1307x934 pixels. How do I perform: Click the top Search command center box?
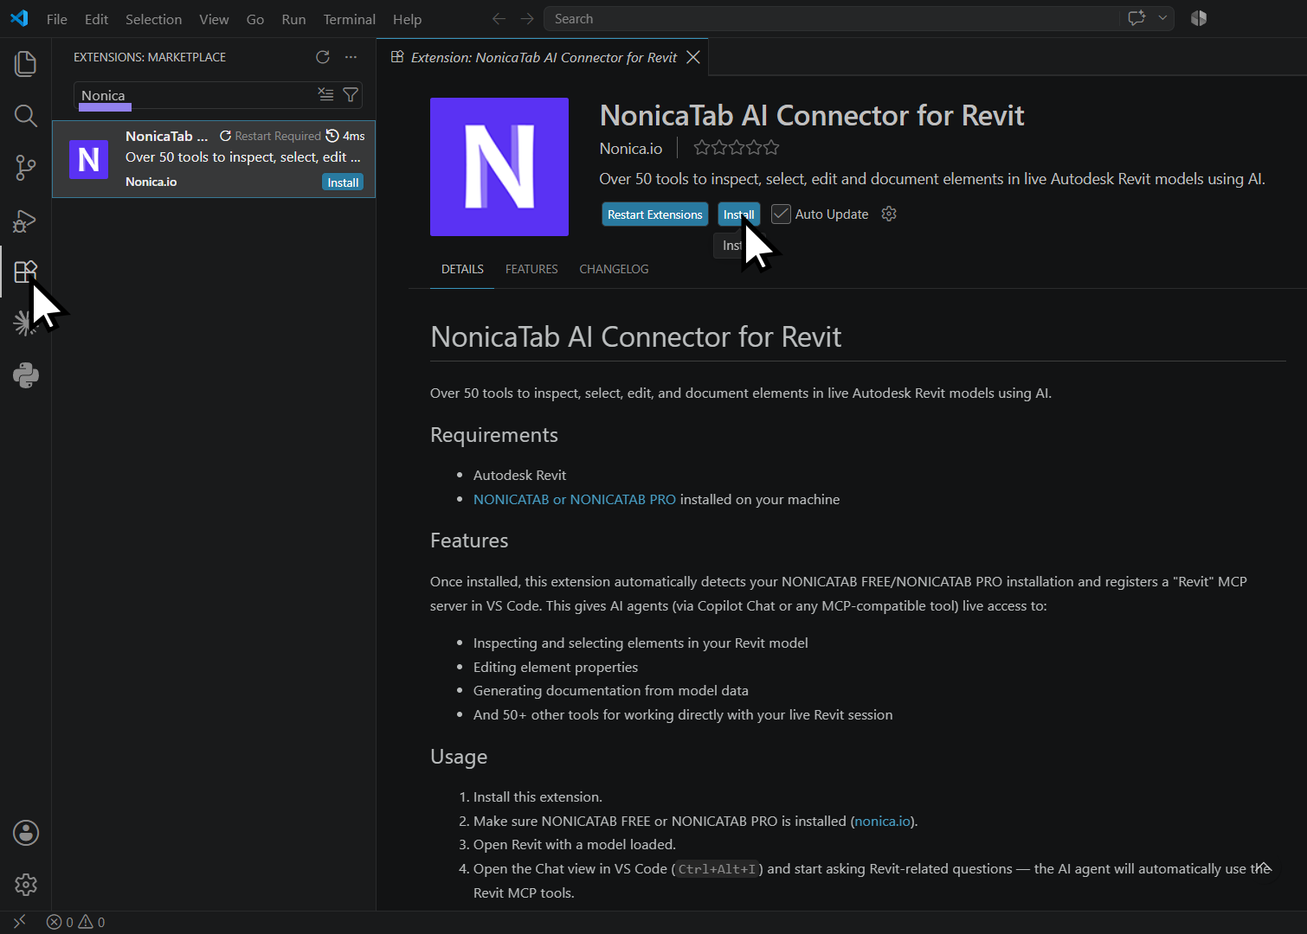click(x=831, y=18)
